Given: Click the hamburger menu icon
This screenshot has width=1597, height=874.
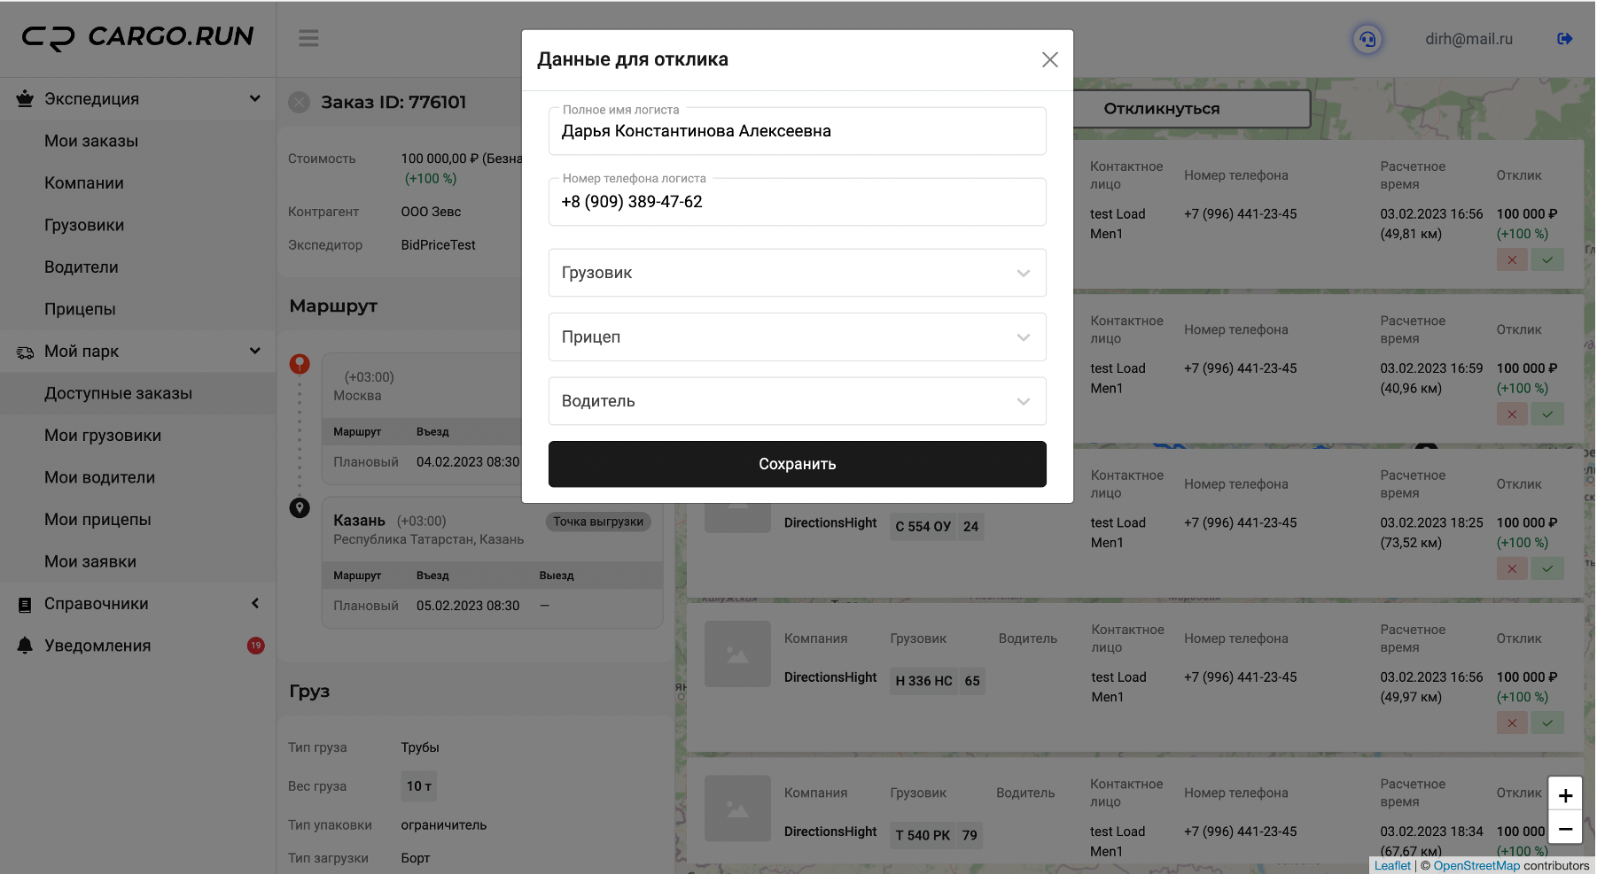Looking at the screenshot, I should pyautogui.click(x=308, y=38).
